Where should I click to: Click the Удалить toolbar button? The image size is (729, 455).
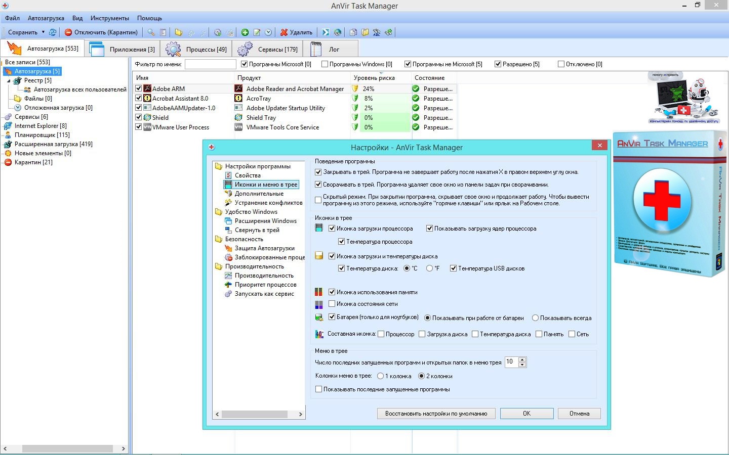click(297, 32)
